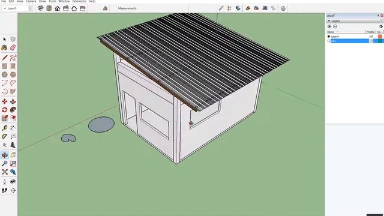Pick the Dimensions tool

pyautogui.click(x=13, y=128)
